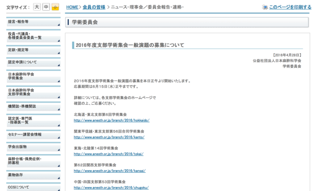Screen dimensions: 314x191
Task: Open the 提言・報告等 sidebar menu
Action: click(x=33, y=22)
